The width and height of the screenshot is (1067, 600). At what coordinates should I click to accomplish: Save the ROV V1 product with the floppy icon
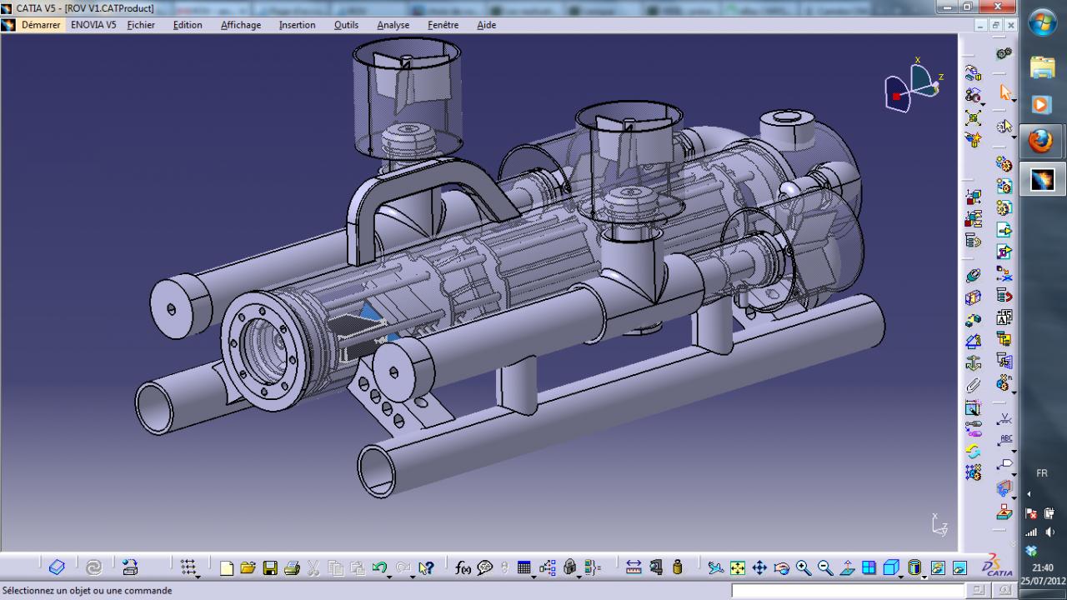click(270, 568)
